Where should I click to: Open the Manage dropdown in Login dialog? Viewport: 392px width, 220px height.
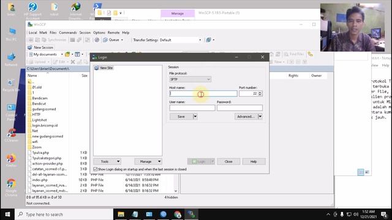148,161
